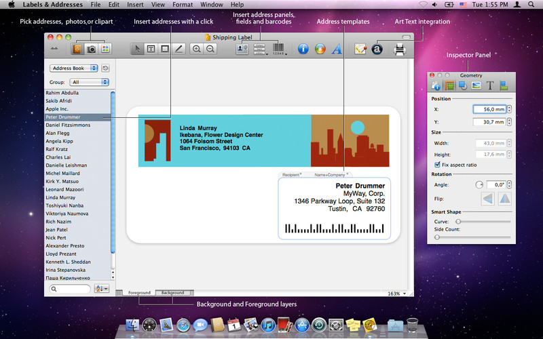This screenshot has width=543, height=339.
Task: Open the Window menu
Action: 212,5
